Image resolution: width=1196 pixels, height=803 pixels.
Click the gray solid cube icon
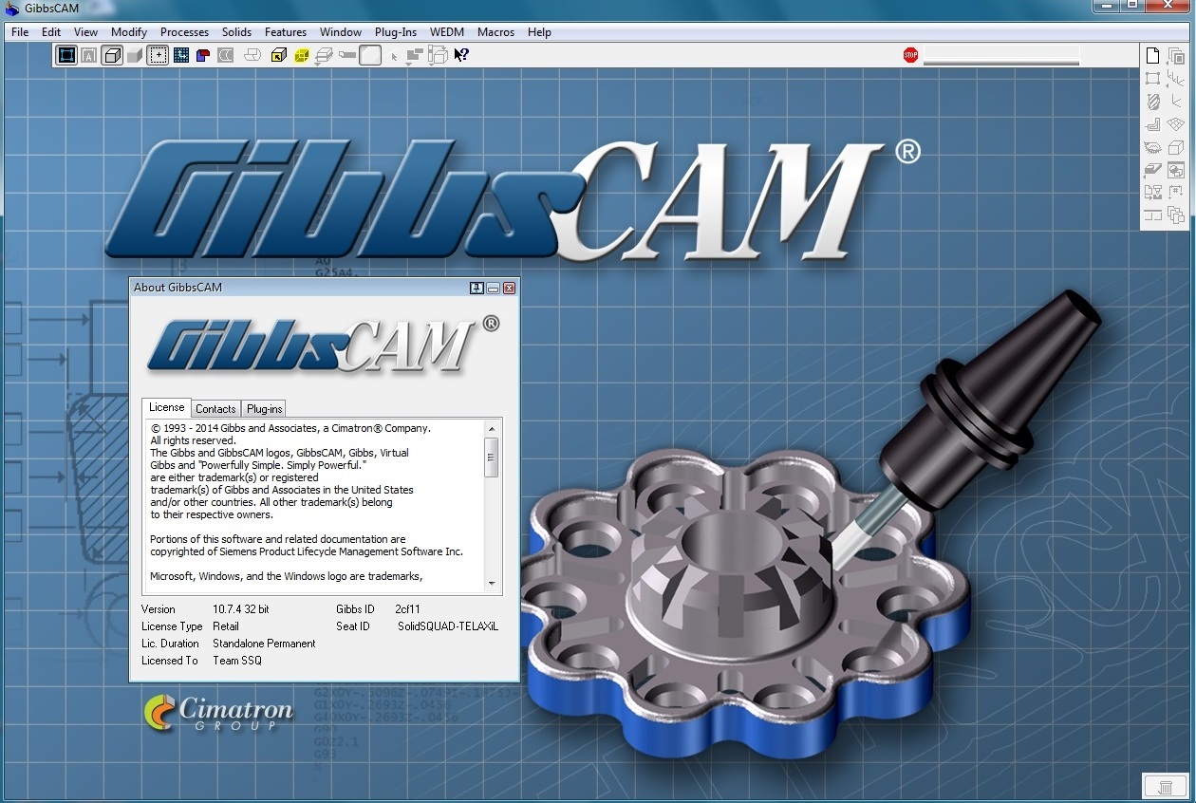point(135,56)
